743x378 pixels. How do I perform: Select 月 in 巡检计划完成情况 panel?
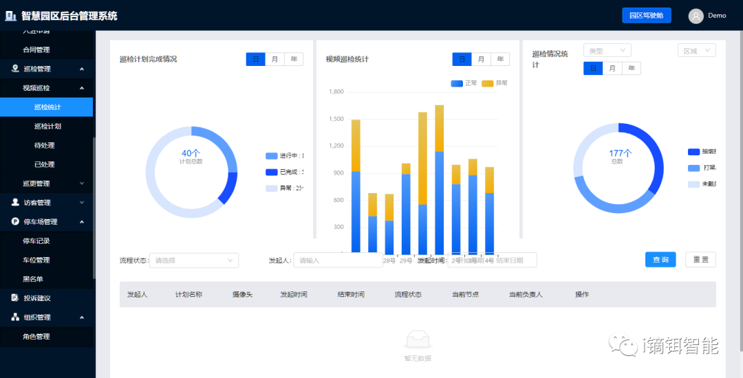click(x=274, y=60)
